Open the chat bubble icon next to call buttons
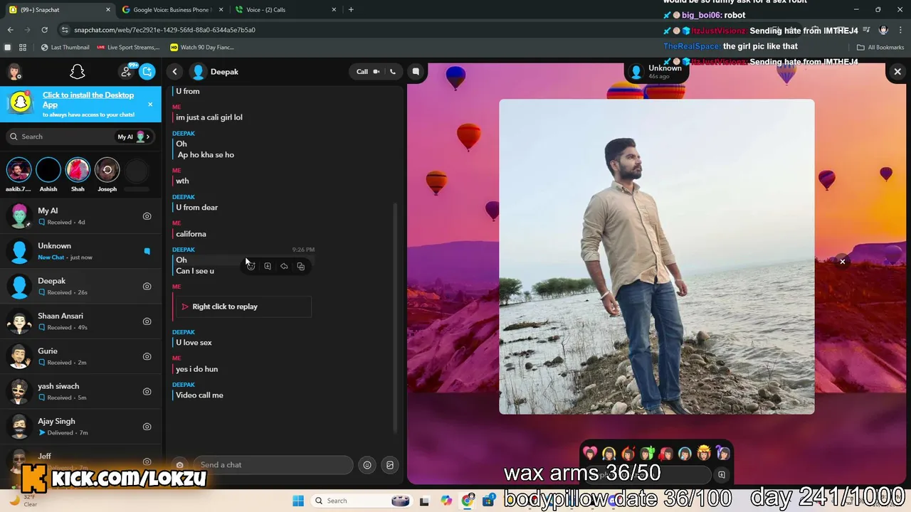Viewport: 911px width, 512px height. tap(416, 72)
